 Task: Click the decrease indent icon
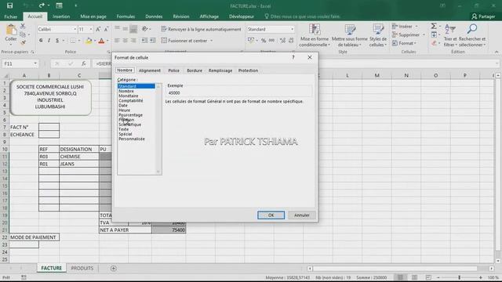click(144, 41)
